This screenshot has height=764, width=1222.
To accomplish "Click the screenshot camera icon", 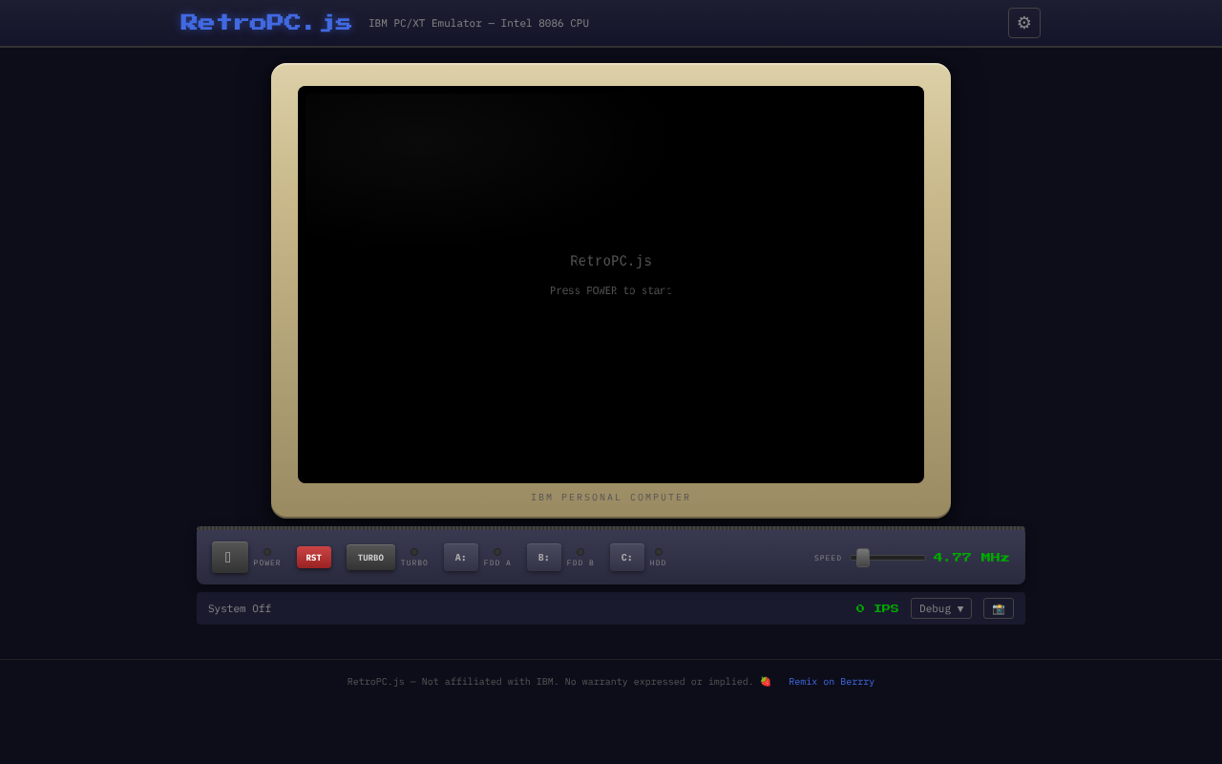I will tap(998, 608).
